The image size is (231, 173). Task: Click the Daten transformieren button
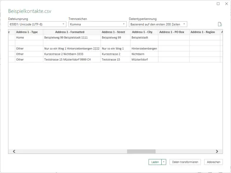pos(186,162)
